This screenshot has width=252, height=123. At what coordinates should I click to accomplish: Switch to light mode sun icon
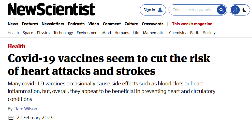click(235, 10)
